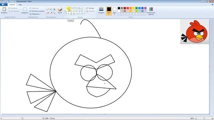
Task: Open Изменение цветов (Edit colors)
Action: [151, 11]
